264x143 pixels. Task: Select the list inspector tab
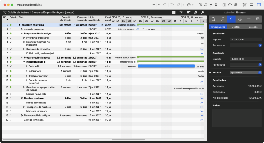point(249,19)
